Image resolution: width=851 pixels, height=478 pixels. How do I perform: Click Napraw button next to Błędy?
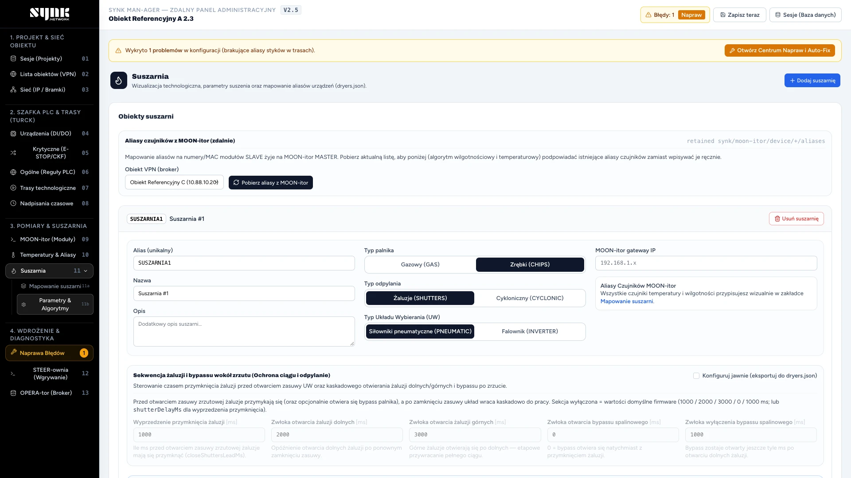691,15
